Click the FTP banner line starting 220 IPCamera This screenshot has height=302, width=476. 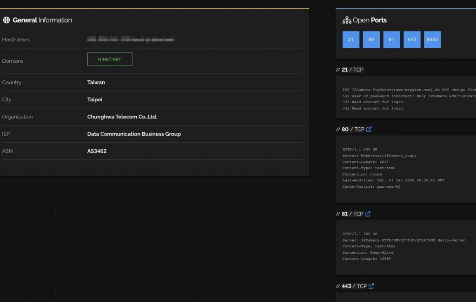click(409, 90)
